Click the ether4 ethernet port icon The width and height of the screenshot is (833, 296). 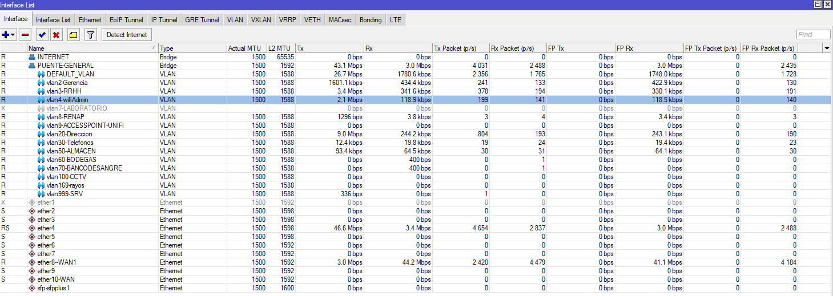click(32, 228)
